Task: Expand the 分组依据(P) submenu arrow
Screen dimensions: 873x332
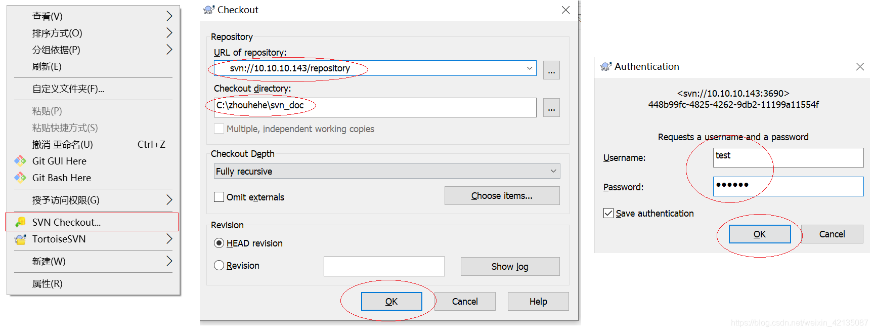Action: pyautogui.click(x=169, y=50)
